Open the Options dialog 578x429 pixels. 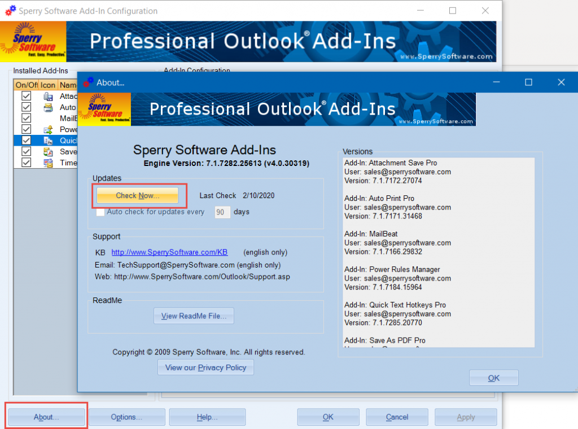pos(126,417)
